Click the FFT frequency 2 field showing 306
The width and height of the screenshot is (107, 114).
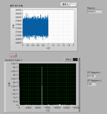91,84
